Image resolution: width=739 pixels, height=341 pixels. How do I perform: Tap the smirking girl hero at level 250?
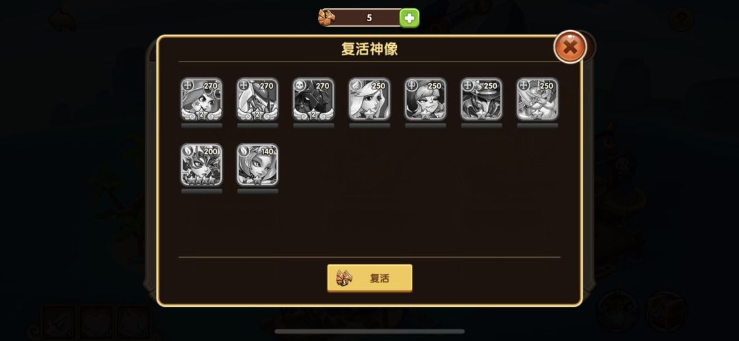(426, 99)
